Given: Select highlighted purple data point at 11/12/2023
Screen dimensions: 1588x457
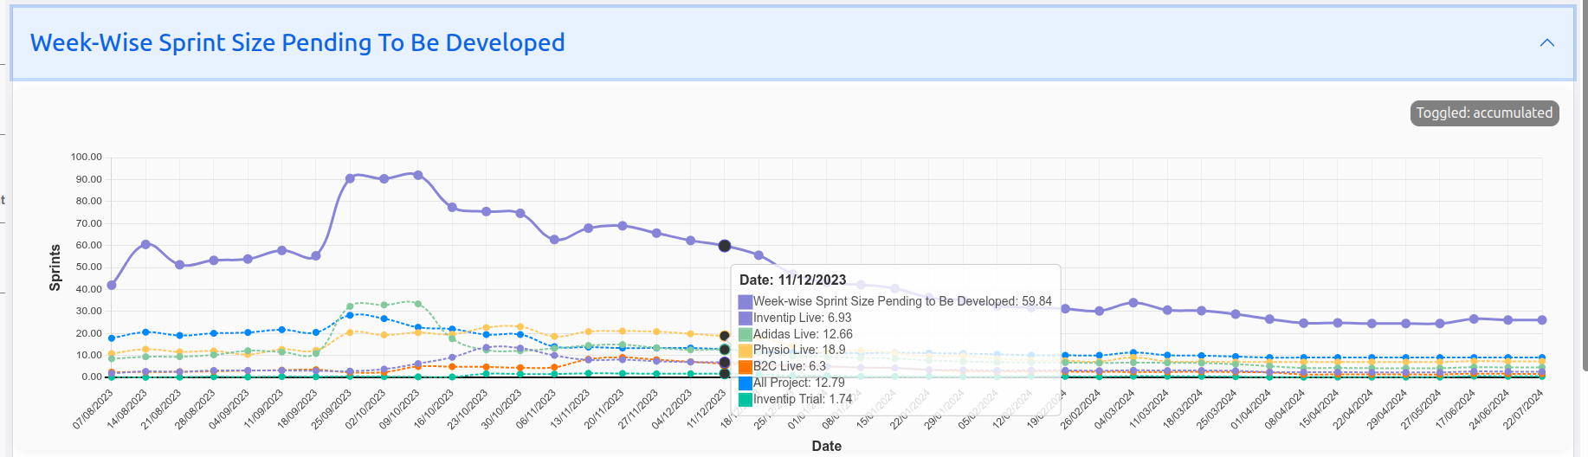Looking at the screenshot, I should point(725,246).
